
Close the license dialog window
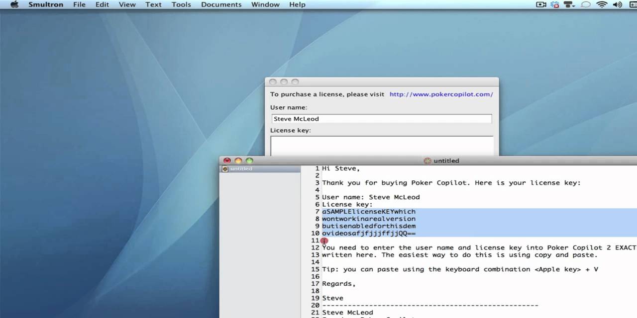click(x=272, y=82)
